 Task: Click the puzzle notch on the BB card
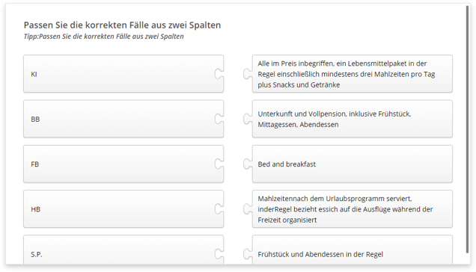[219, 119]
